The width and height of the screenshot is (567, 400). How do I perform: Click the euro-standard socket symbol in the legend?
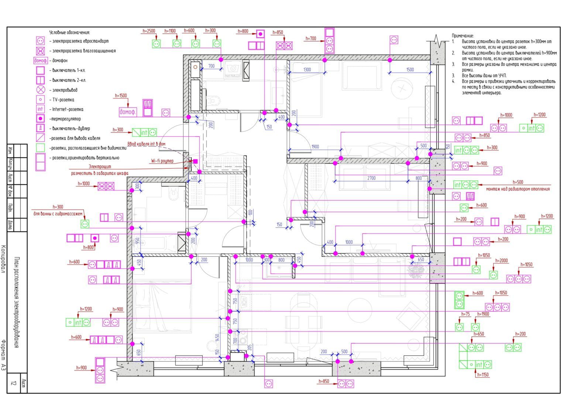coord(40,41)
